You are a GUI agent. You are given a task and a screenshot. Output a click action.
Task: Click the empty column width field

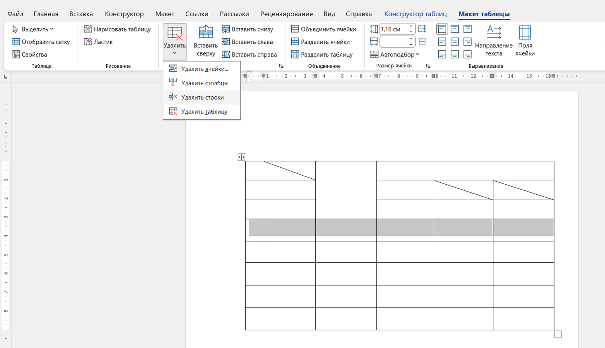click(394, 41)
